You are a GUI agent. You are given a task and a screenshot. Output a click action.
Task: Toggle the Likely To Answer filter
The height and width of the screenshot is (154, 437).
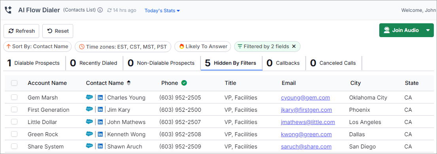pyautogui.click(x=202, y=47)
